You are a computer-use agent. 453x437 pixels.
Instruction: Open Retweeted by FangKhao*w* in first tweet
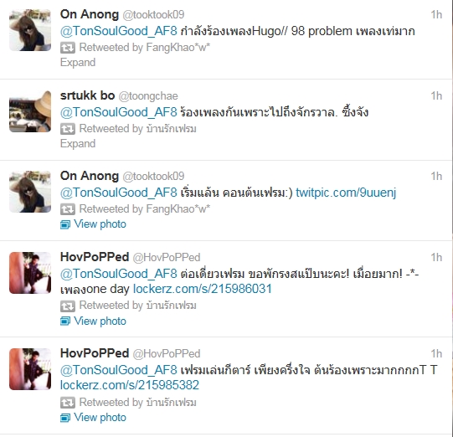pyautogui.click(x=145, y=48)
